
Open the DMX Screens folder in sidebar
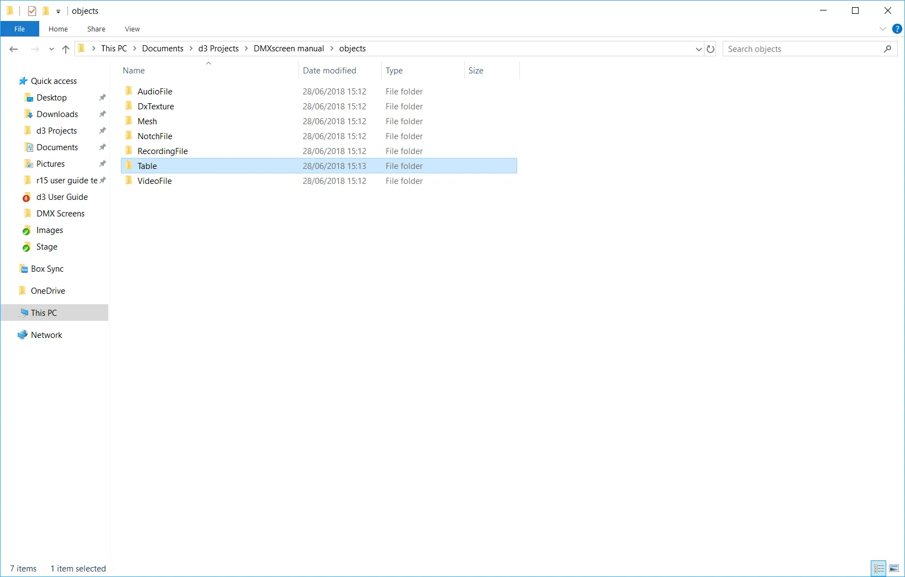(60, 213)
